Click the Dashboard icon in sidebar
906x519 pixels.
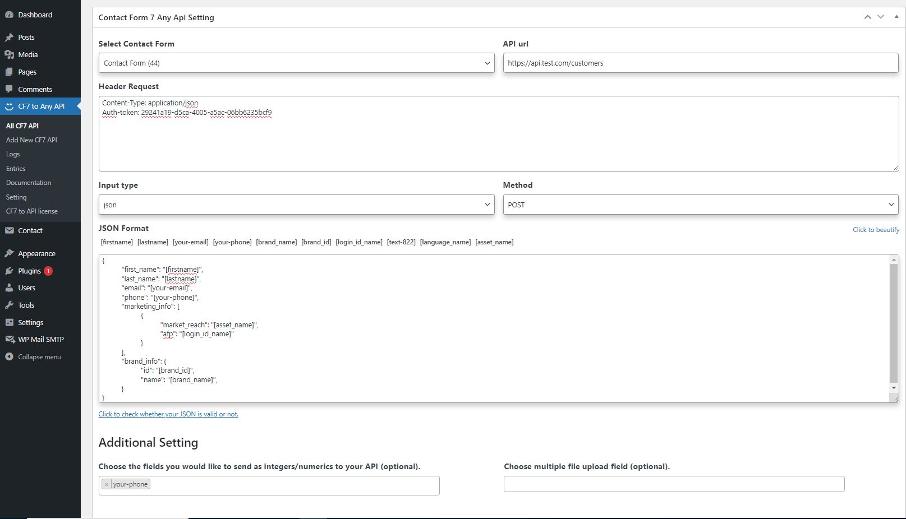[x=9, y=15]
